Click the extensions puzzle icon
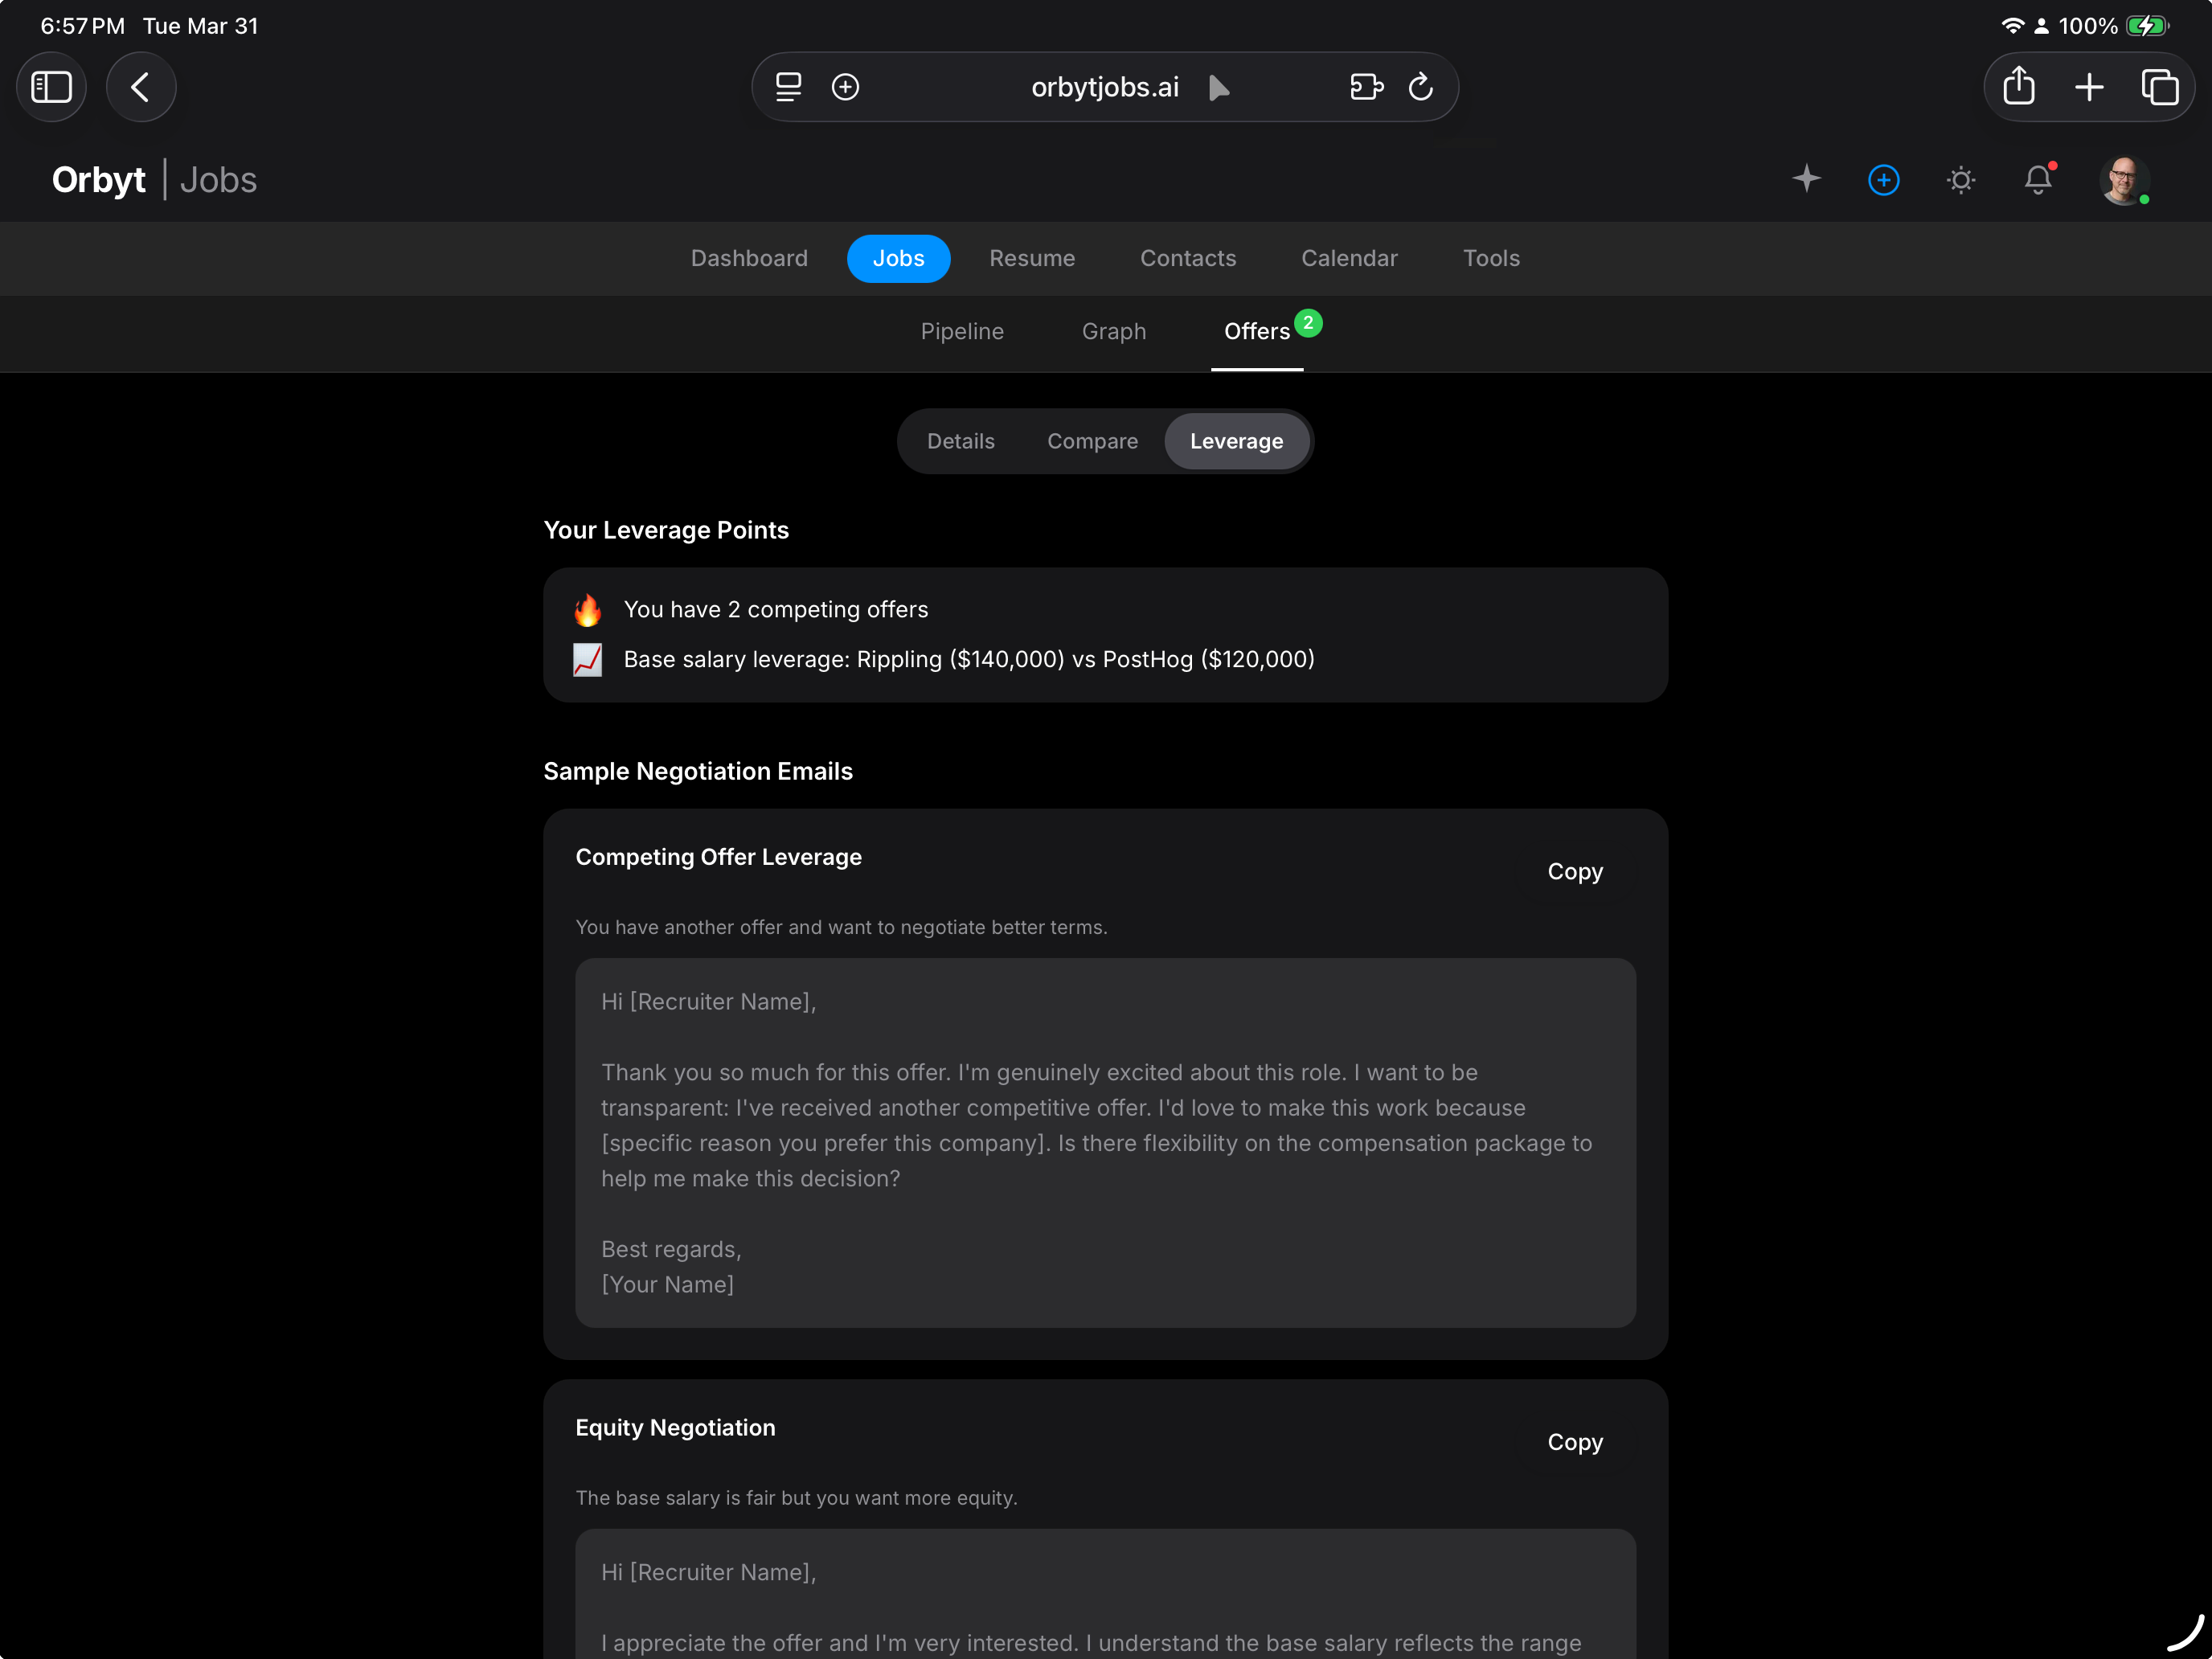 click(1366, 87)
